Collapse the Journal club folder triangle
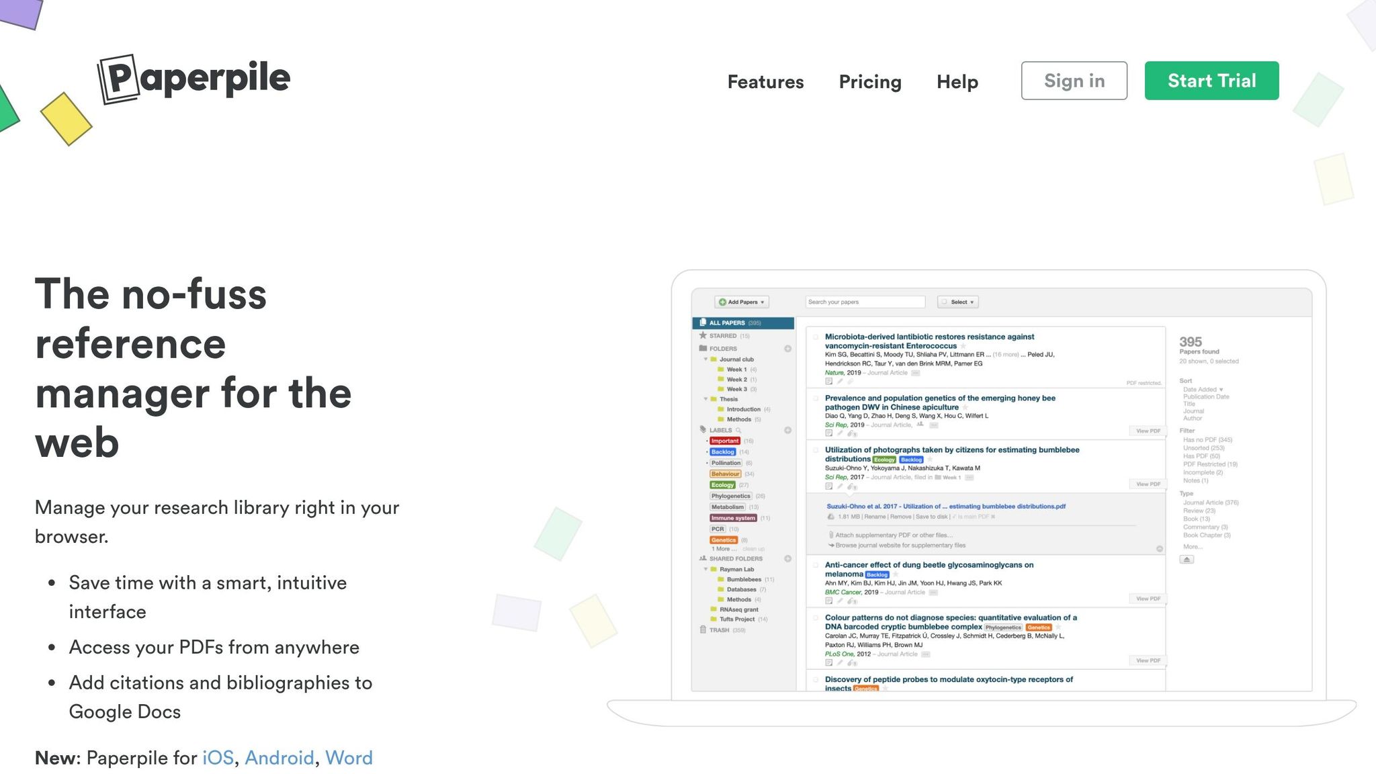Screen dimensions: 1376x774 tap(705, 359)
